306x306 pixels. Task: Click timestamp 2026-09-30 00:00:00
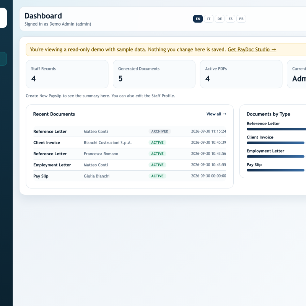pos(208,176)
